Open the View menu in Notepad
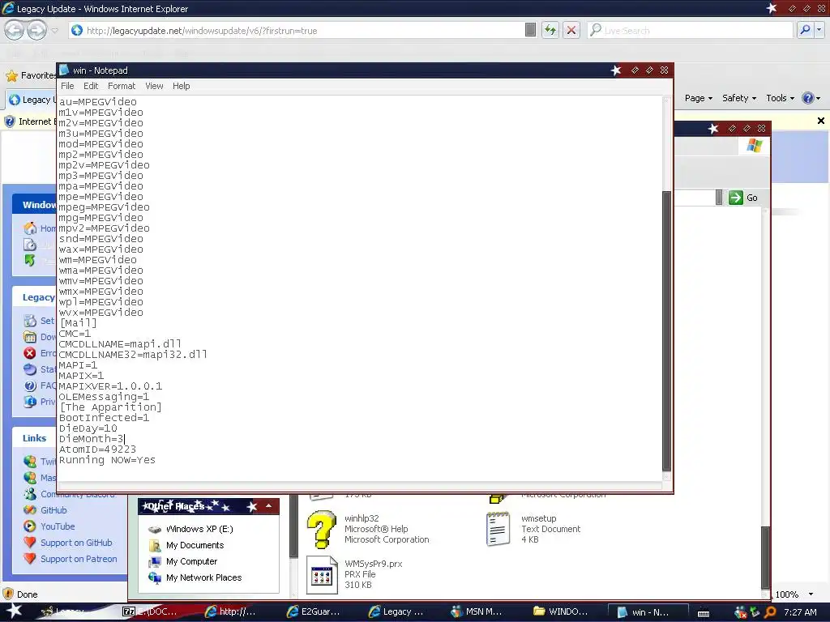The image size is (830, 622). [154, 86]
